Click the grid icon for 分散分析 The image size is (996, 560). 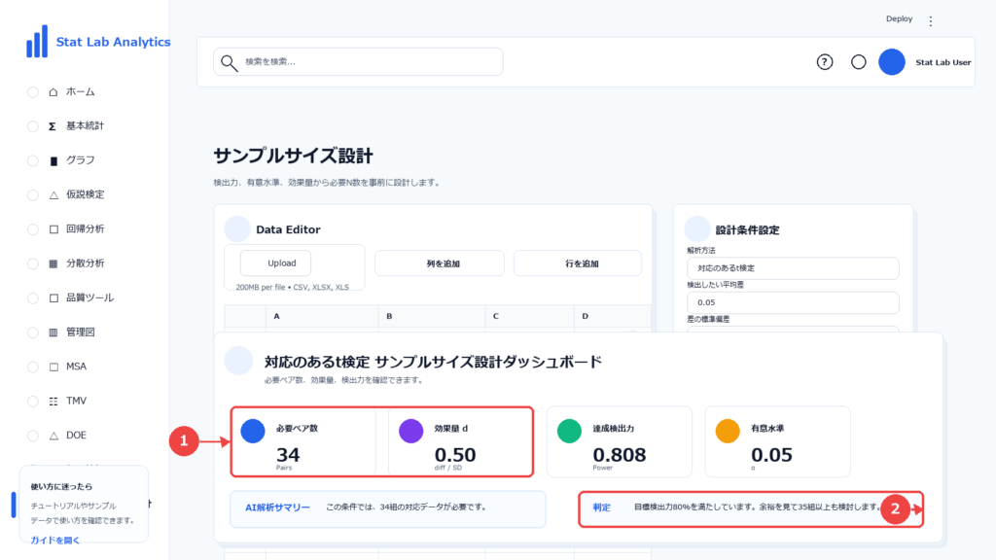click(x=53, y=263)
